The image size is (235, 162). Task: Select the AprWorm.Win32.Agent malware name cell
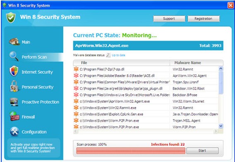189,76
